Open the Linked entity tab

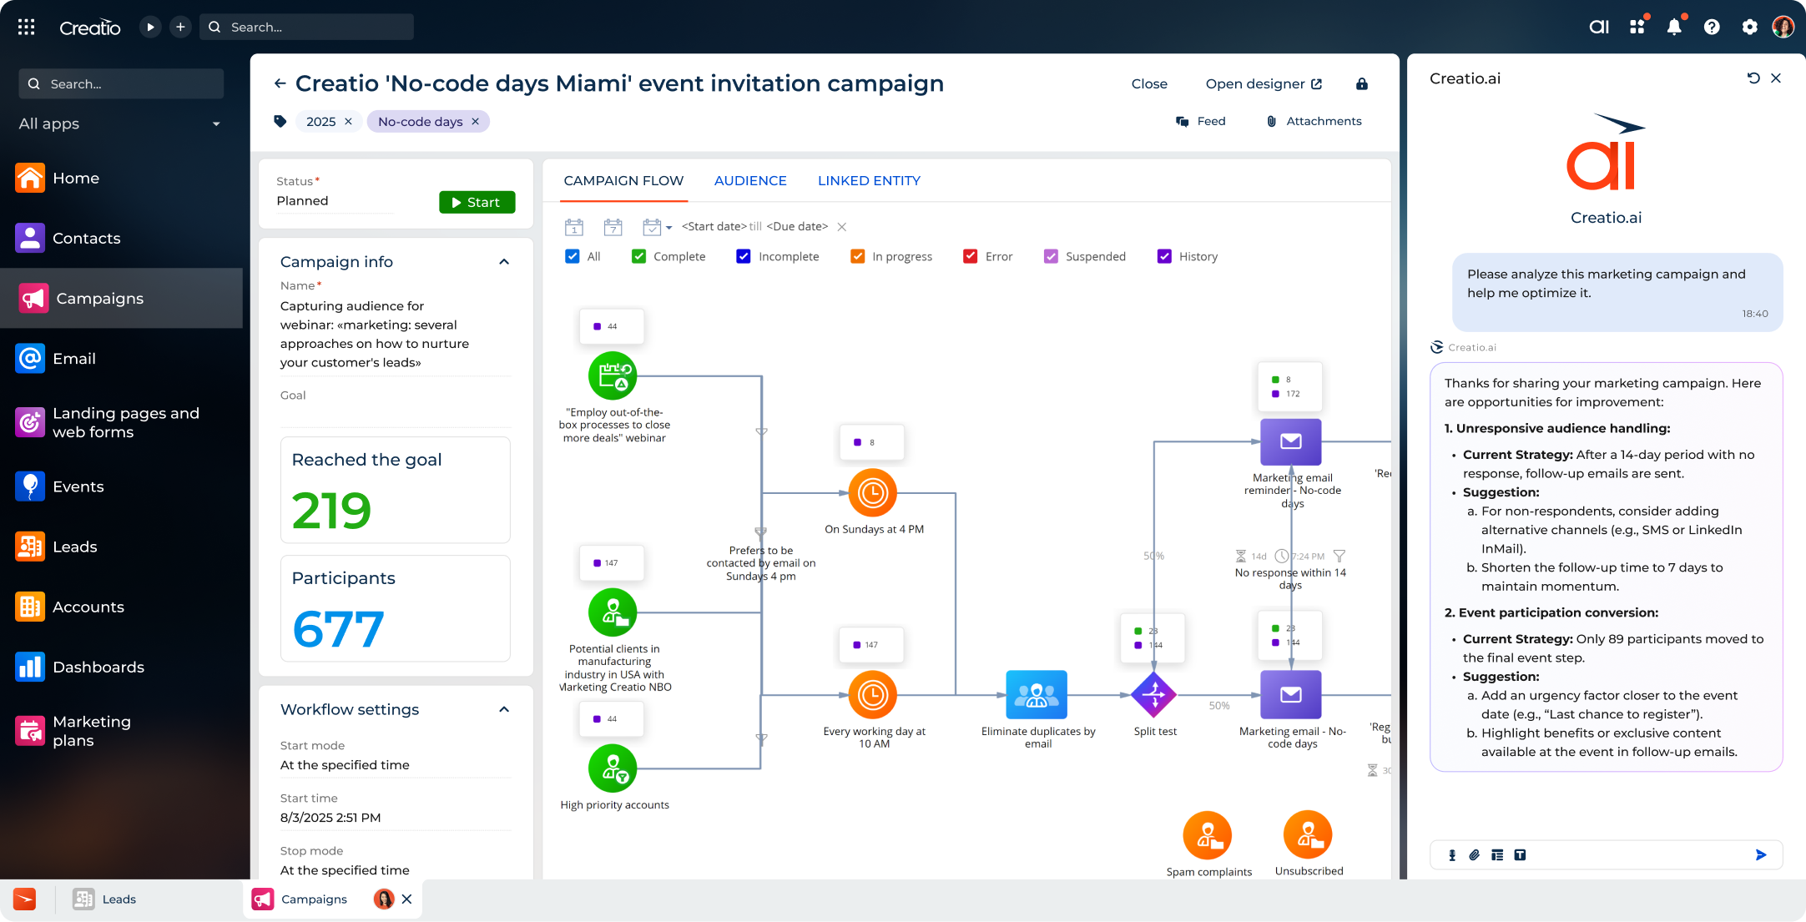point(868,180)
